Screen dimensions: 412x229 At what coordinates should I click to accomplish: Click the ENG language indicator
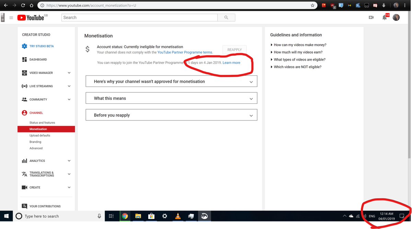pyautogui.click(x=372, y=216)
